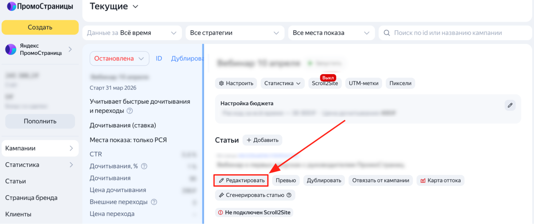This screenshot has width=534, height=224.
Task: Open the Данные за Всё время dropdown
Action: (x=132, y=33)
